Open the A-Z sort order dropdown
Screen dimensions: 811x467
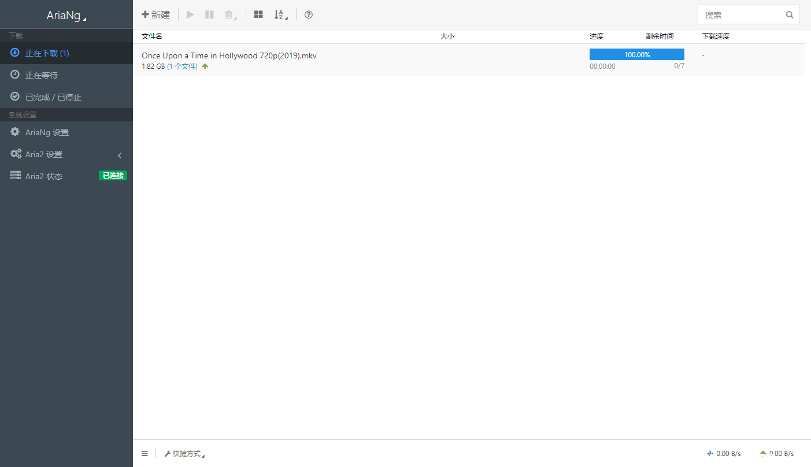click(x=280, y=14)
